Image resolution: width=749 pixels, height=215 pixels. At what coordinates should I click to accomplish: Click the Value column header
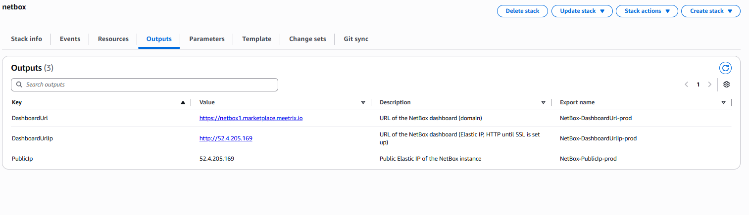[x=207, y=102]
